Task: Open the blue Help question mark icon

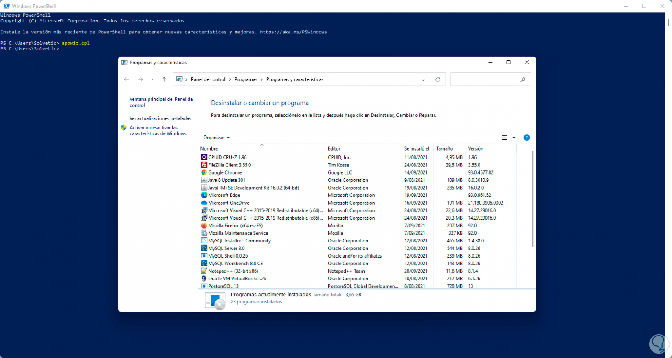Action: [527, 138]
